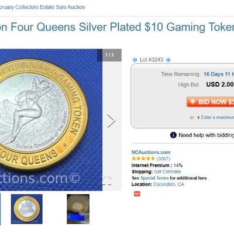The image size is (234, 234).
Task: Open the Get Estimate shipping link
Action: [167, 171]
